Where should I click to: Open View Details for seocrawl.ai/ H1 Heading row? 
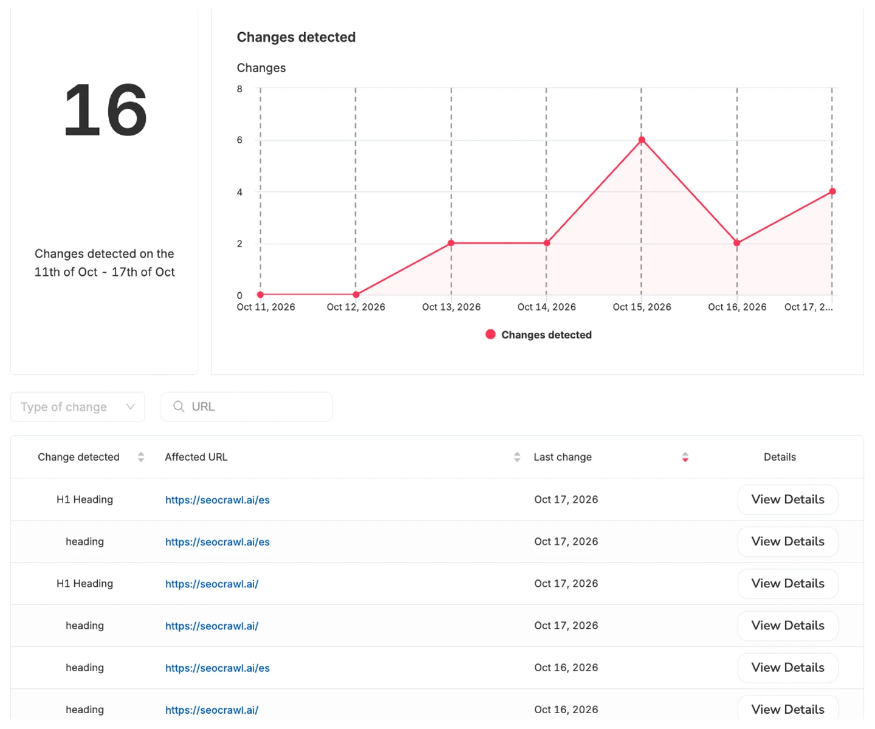click(788, 583)
